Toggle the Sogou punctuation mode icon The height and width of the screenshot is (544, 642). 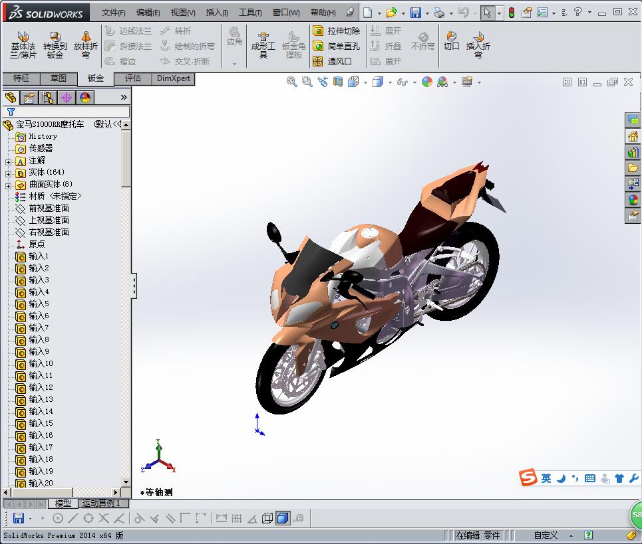point(575,478)
